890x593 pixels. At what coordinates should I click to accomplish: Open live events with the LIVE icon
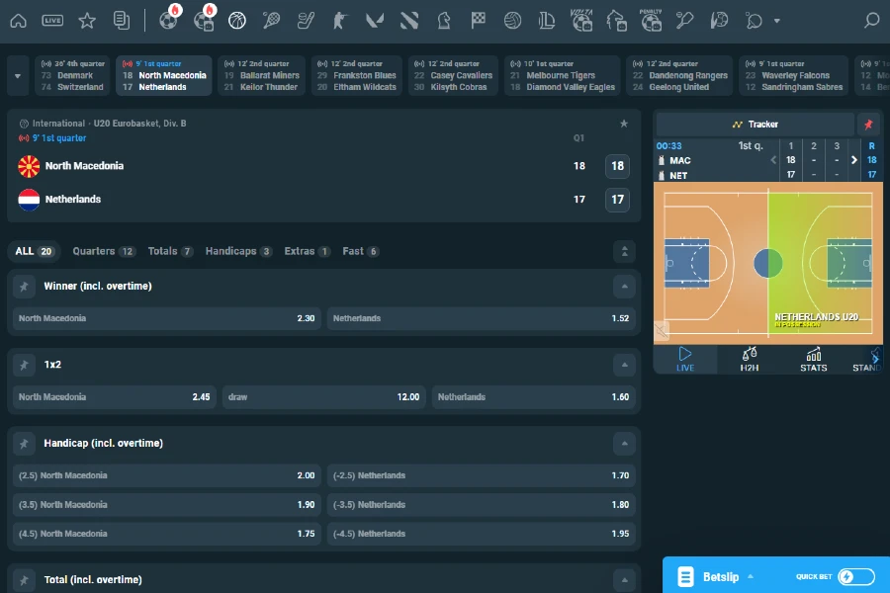pos(52,20)
